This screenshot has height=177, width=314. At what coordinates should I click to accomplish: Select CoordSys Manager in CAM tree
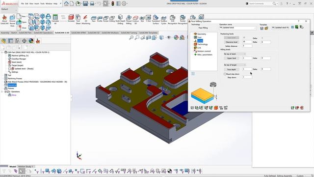(x=19, y=59)
